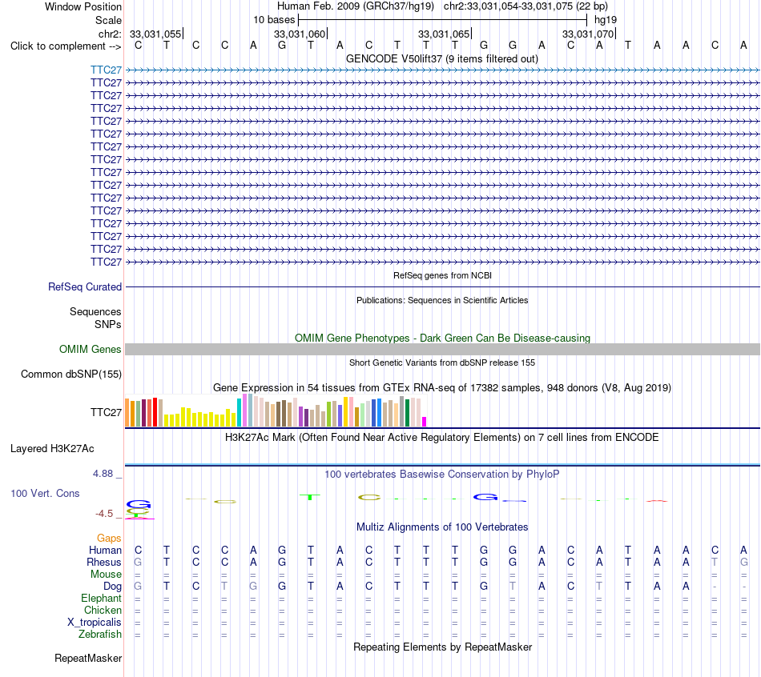Click the Sequences track label
This screenshot has height=677, width=761.
click(95, 311)
